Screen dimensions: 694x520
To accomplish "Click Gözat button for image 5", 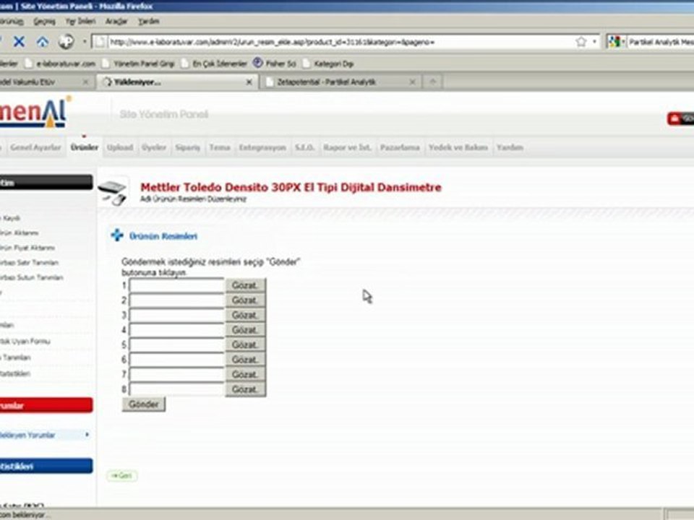I will pyautogui.click(x=246, y=345).
